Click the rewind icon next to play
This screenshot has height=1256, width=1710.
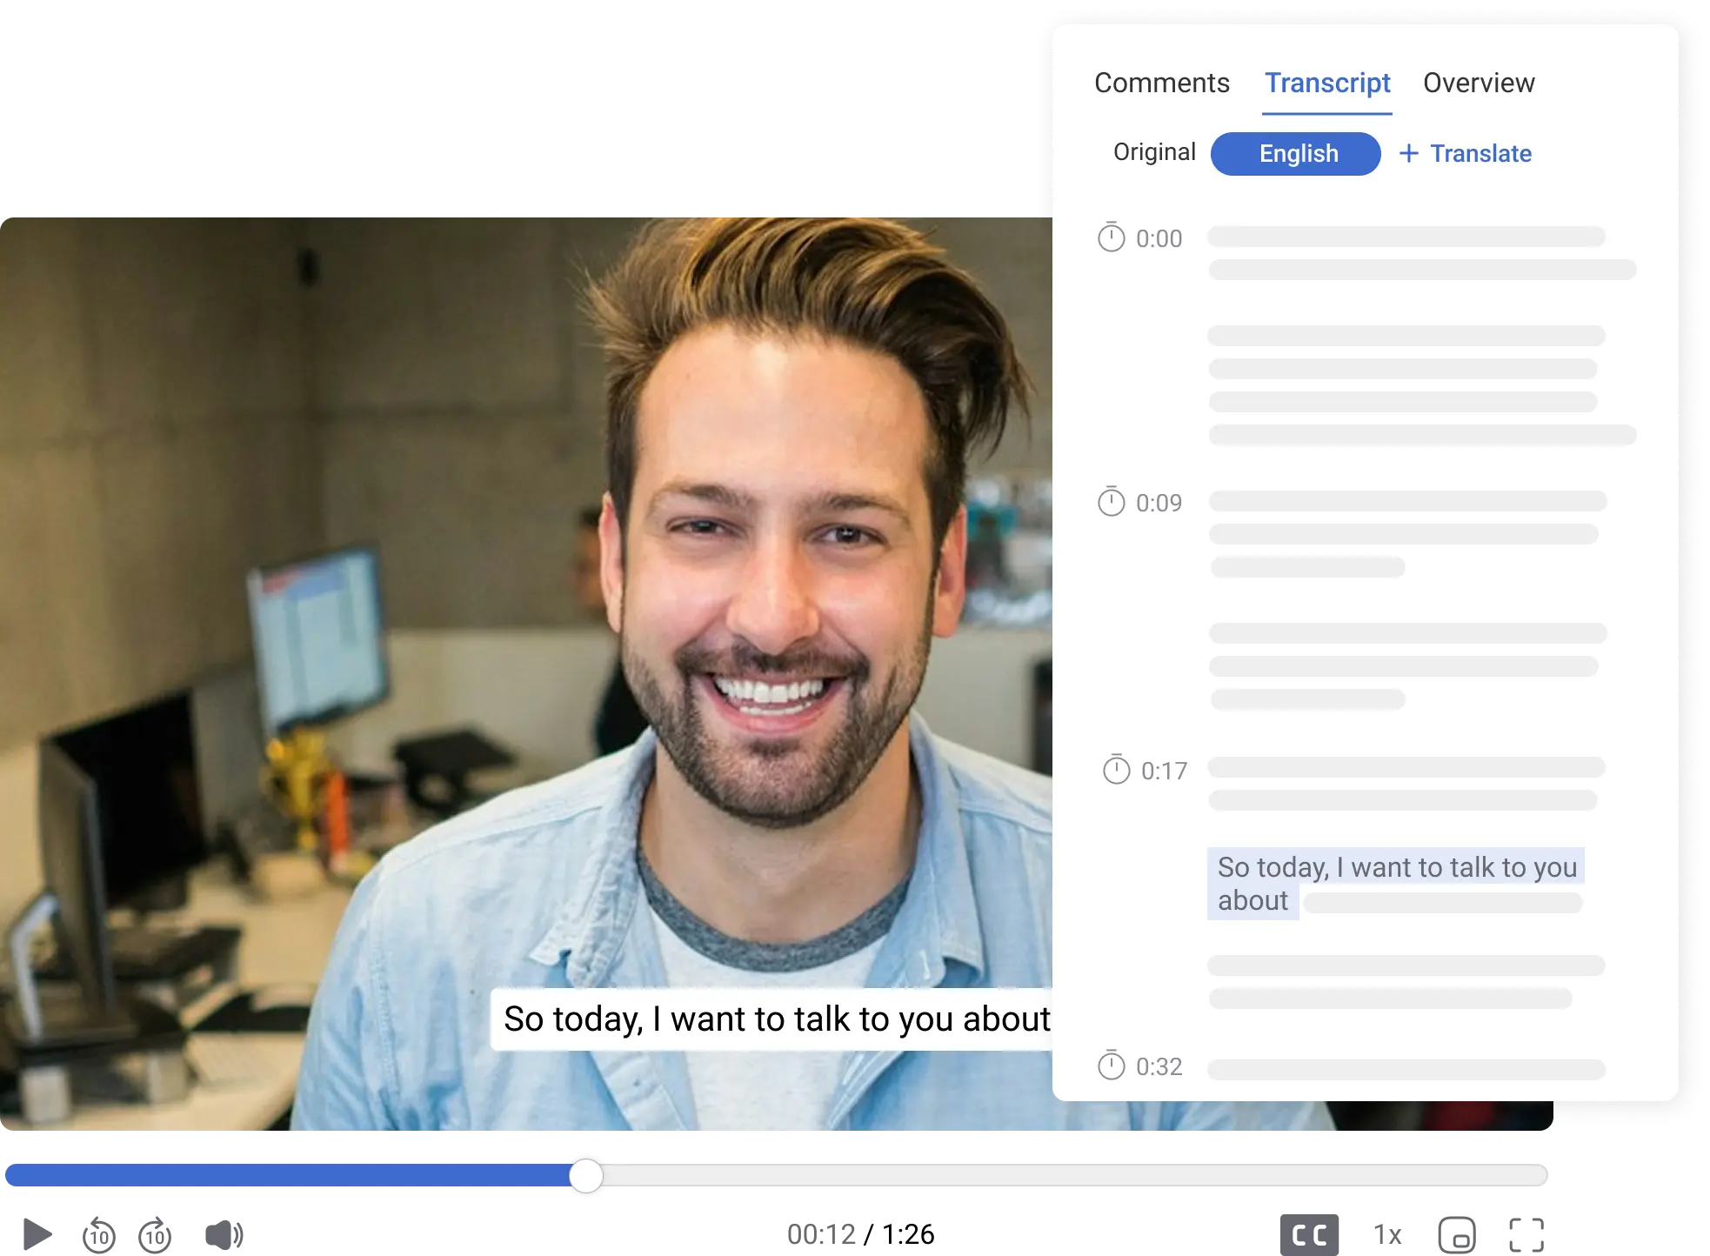tap(97, 1233)
